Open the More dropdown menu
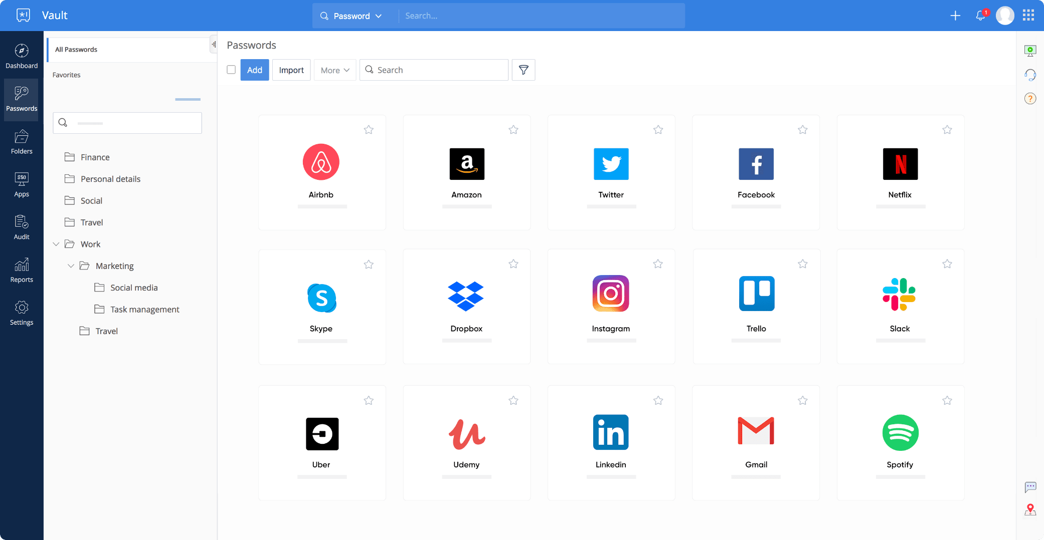The height and width of the screenshot is (540, 1044). coord(335,70)
